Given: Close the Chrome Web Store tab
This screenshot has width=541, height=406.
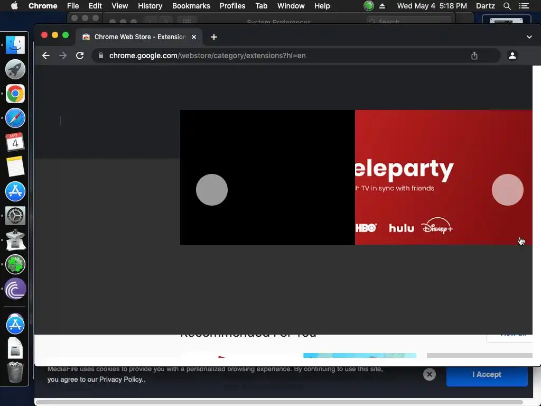Looking at the screenshot, I should (194, 37).
